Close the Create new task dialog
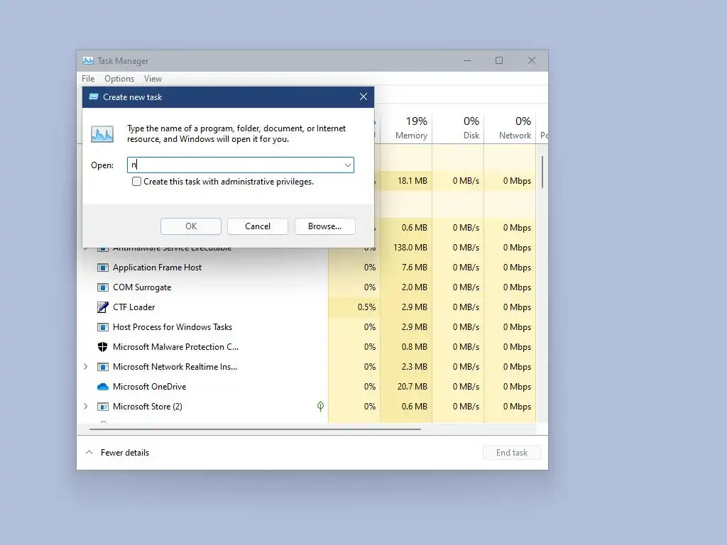Image resolution: width=727 pixels, height=545 pixels. click(363, 97)
